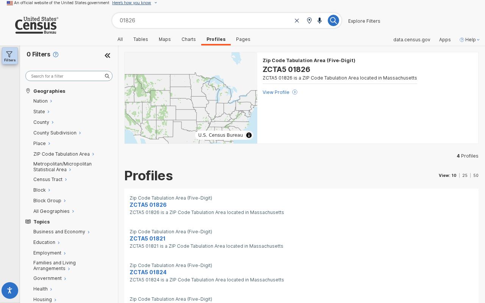Click the US map thumbnail

(191, 98)
